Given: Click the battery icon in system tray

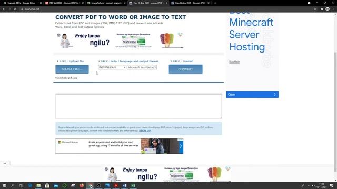Looking at the screenshot, I should pyautogui.click(x=313, y=185).
